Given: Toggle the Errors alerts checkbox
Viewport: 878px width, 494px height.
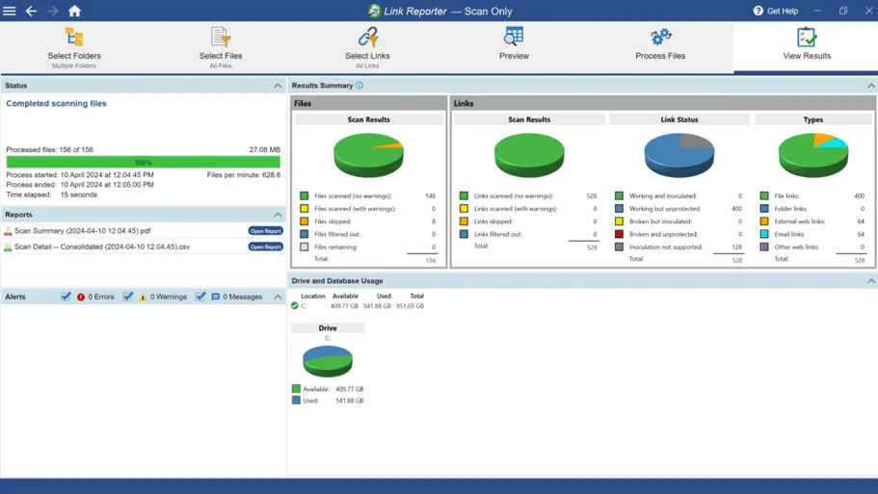Looking at the screenshot, I should [x=66, y=297].
